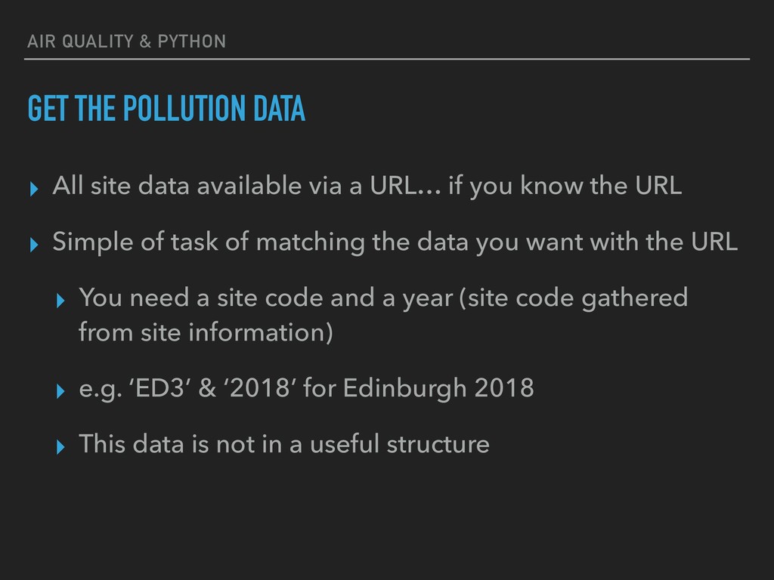The image size is (774, 580).
Task: Click the horizontal divider line under header
Action: click(387, 59)
